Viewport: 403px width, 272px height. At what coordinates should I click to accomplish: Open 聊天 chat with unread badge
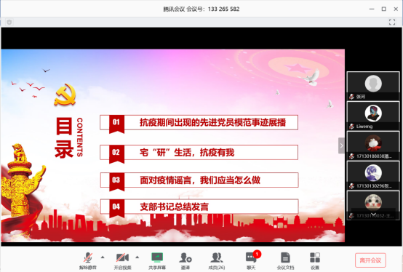pyautogui.click(x=252, y=260)
